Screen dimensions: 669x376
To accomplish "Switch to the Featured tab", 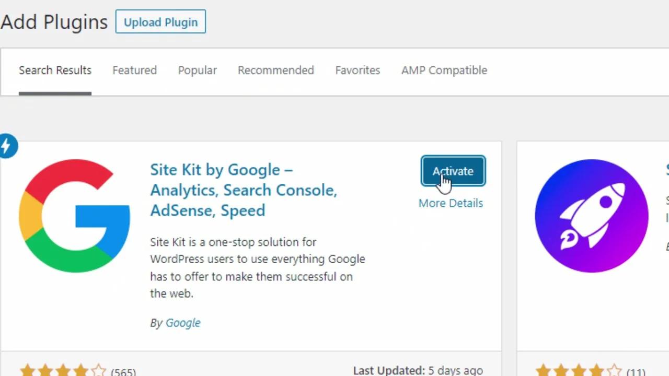I will click(x=134, y=70).
